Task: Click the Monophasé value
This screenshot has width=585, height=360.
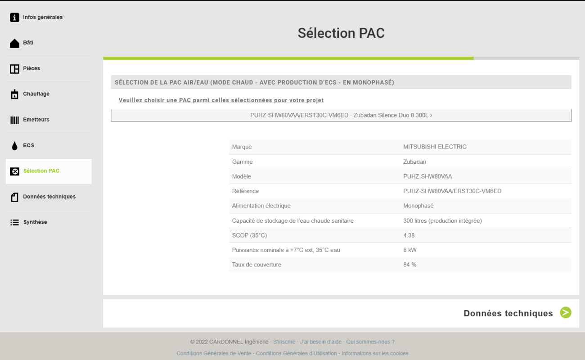Action: pos(418,206)
